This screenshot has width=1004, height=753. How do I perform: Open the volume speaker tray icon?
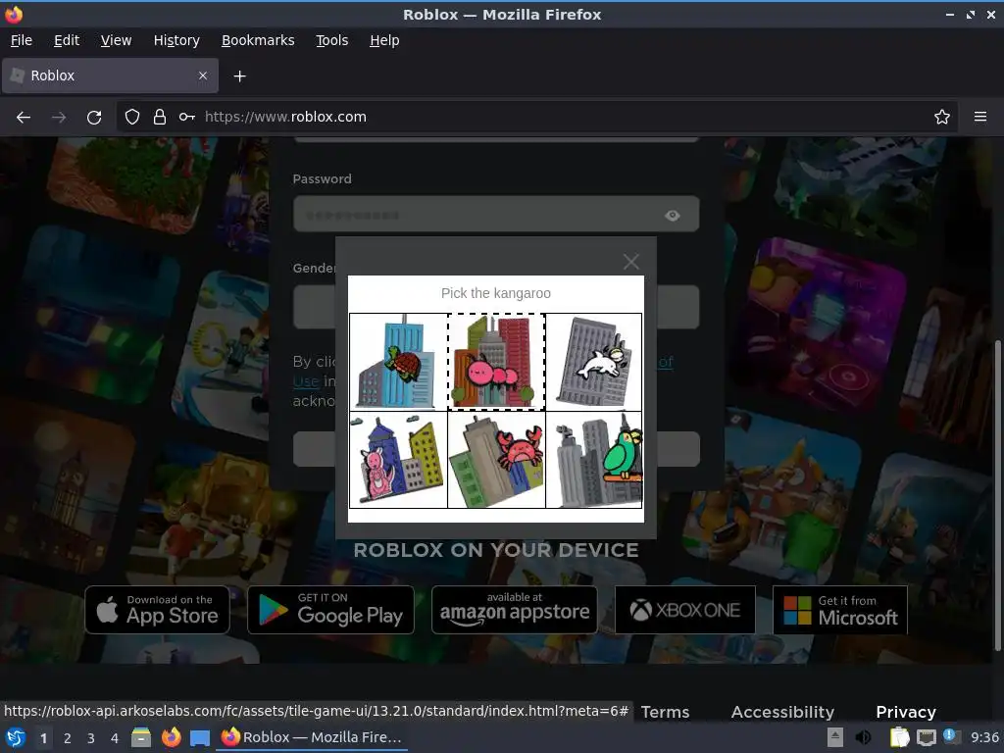click(x=863, y=737)
